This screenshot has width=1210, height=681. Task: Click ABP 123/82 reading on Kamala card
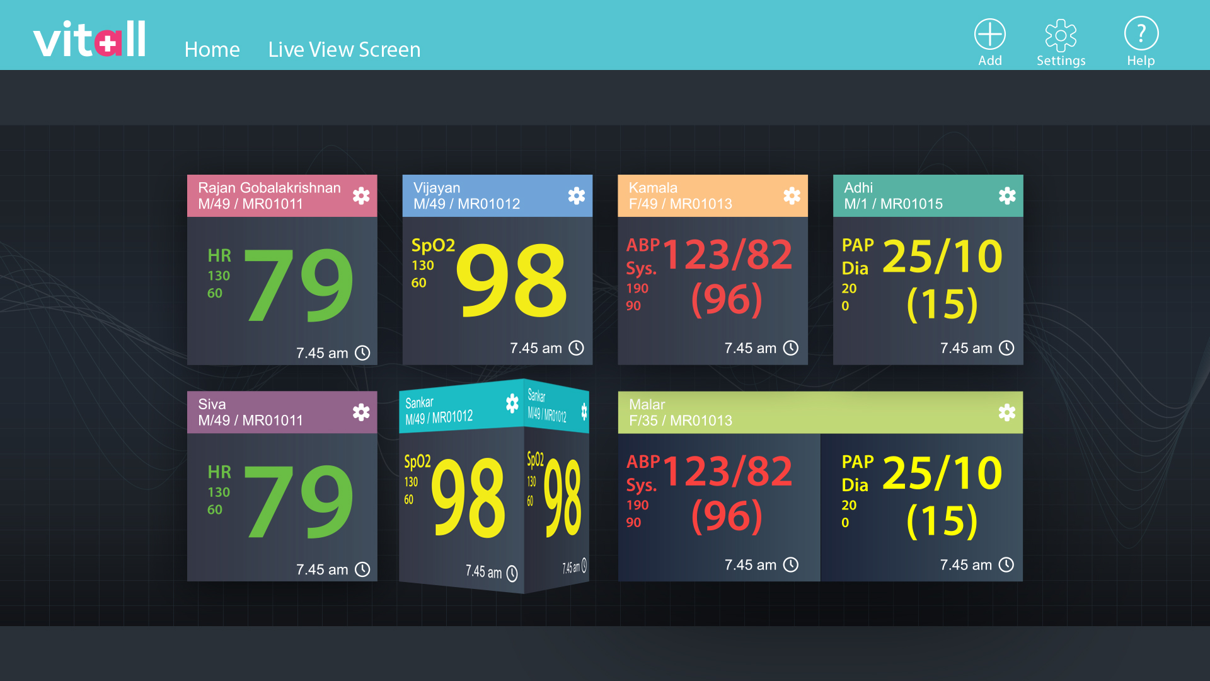click(727, 254)
